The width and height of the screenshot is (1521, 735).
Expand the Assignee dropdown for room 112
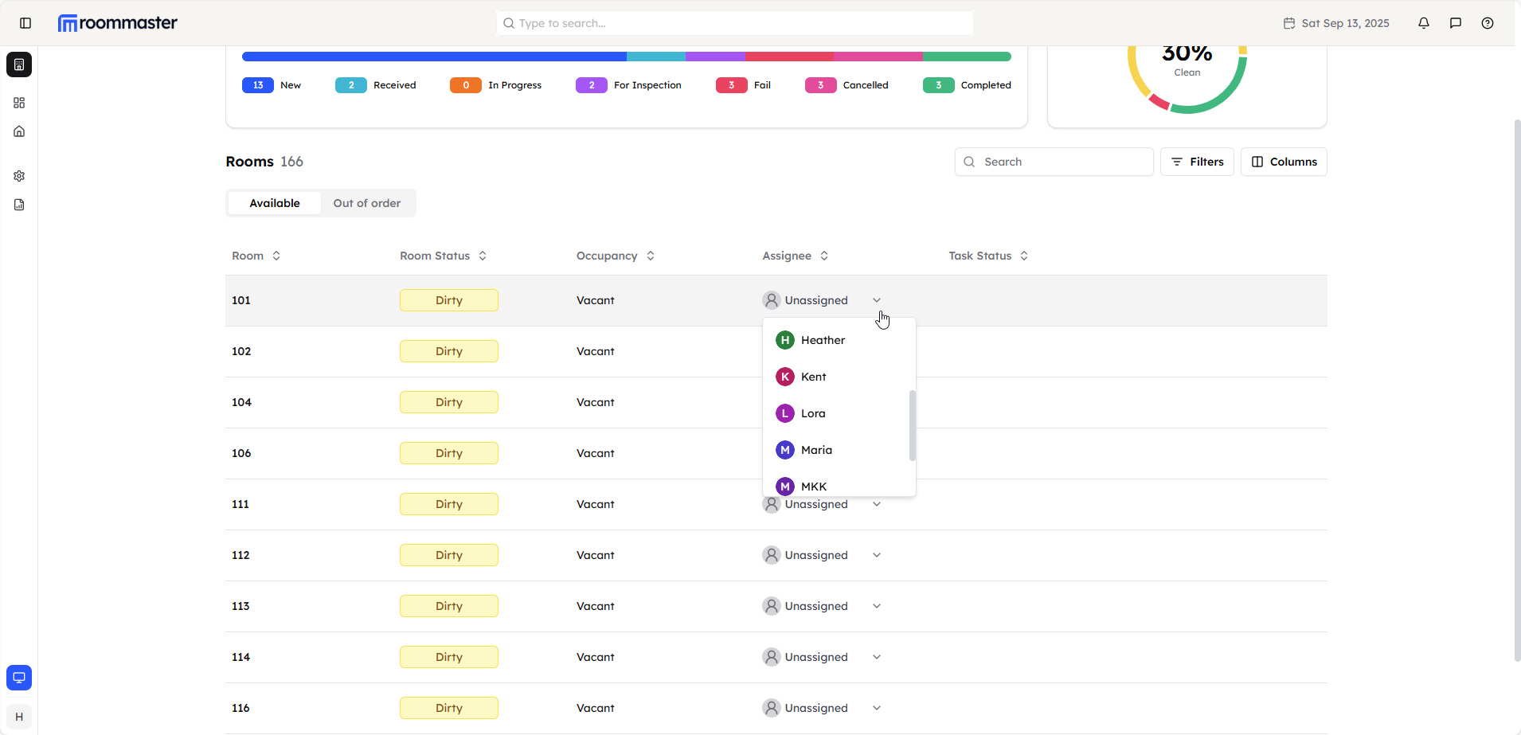(x=875, y=555)
